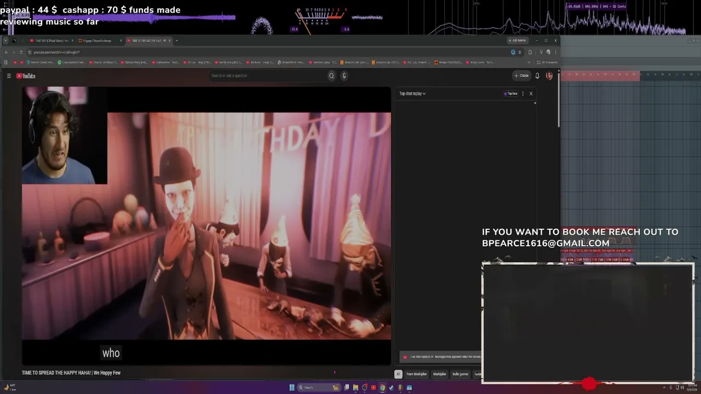701x394 pixels.
Task: Open the All Bookmarks folder
Action: 547,62
